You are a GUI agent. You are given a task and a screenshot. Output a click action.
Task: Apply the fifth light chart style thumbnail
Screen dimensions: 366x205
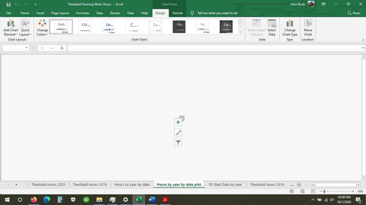click(156, 27)
